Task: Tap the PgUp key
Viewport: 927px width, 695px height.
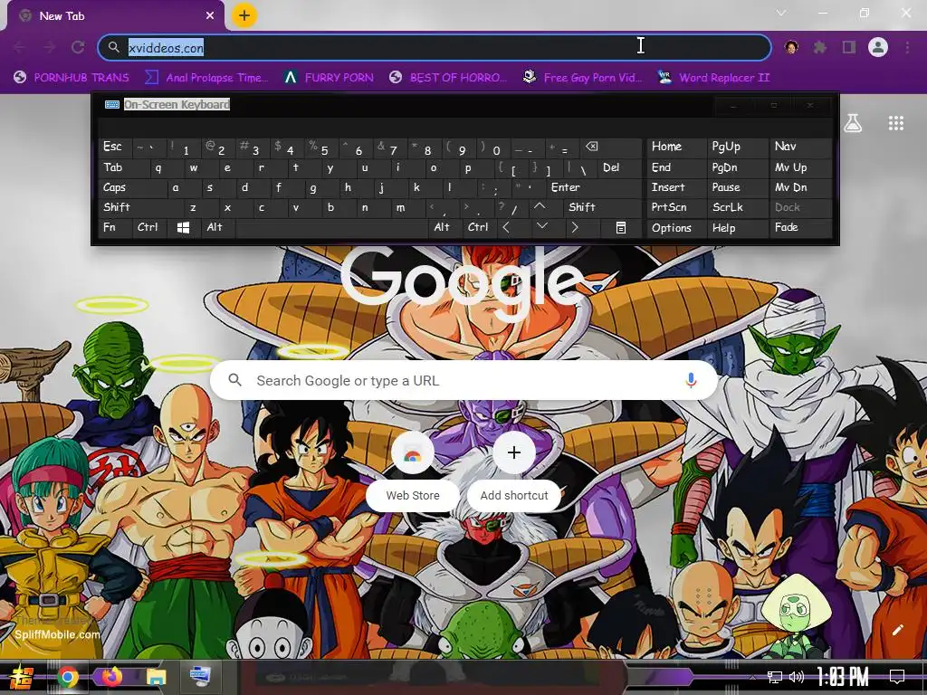Action: coord(737,147)
